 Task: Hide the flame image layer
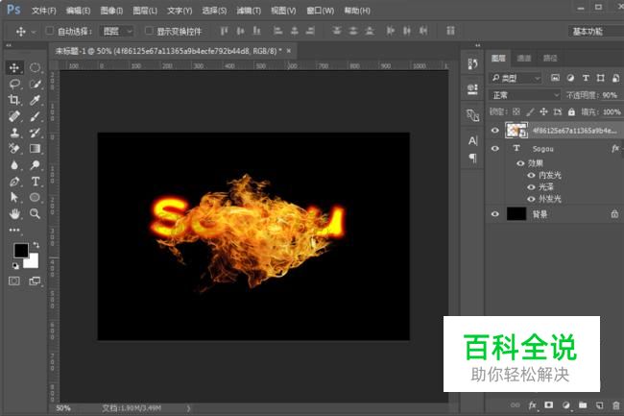coord(494,130)
